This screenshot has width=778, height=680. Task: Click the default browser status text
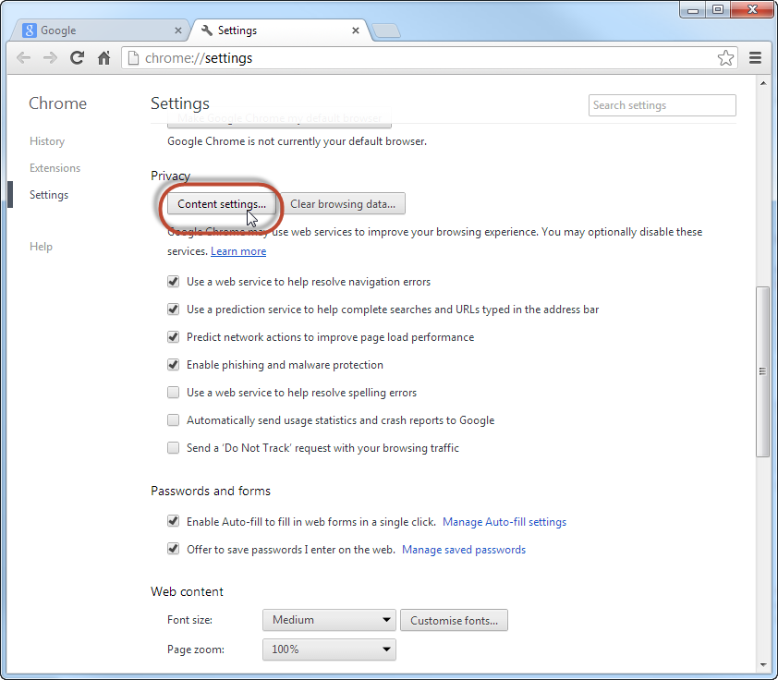click(297, 141)
